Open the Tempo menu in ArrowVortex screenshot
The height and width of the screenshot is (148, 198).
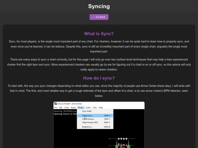[x=81, y=107]
